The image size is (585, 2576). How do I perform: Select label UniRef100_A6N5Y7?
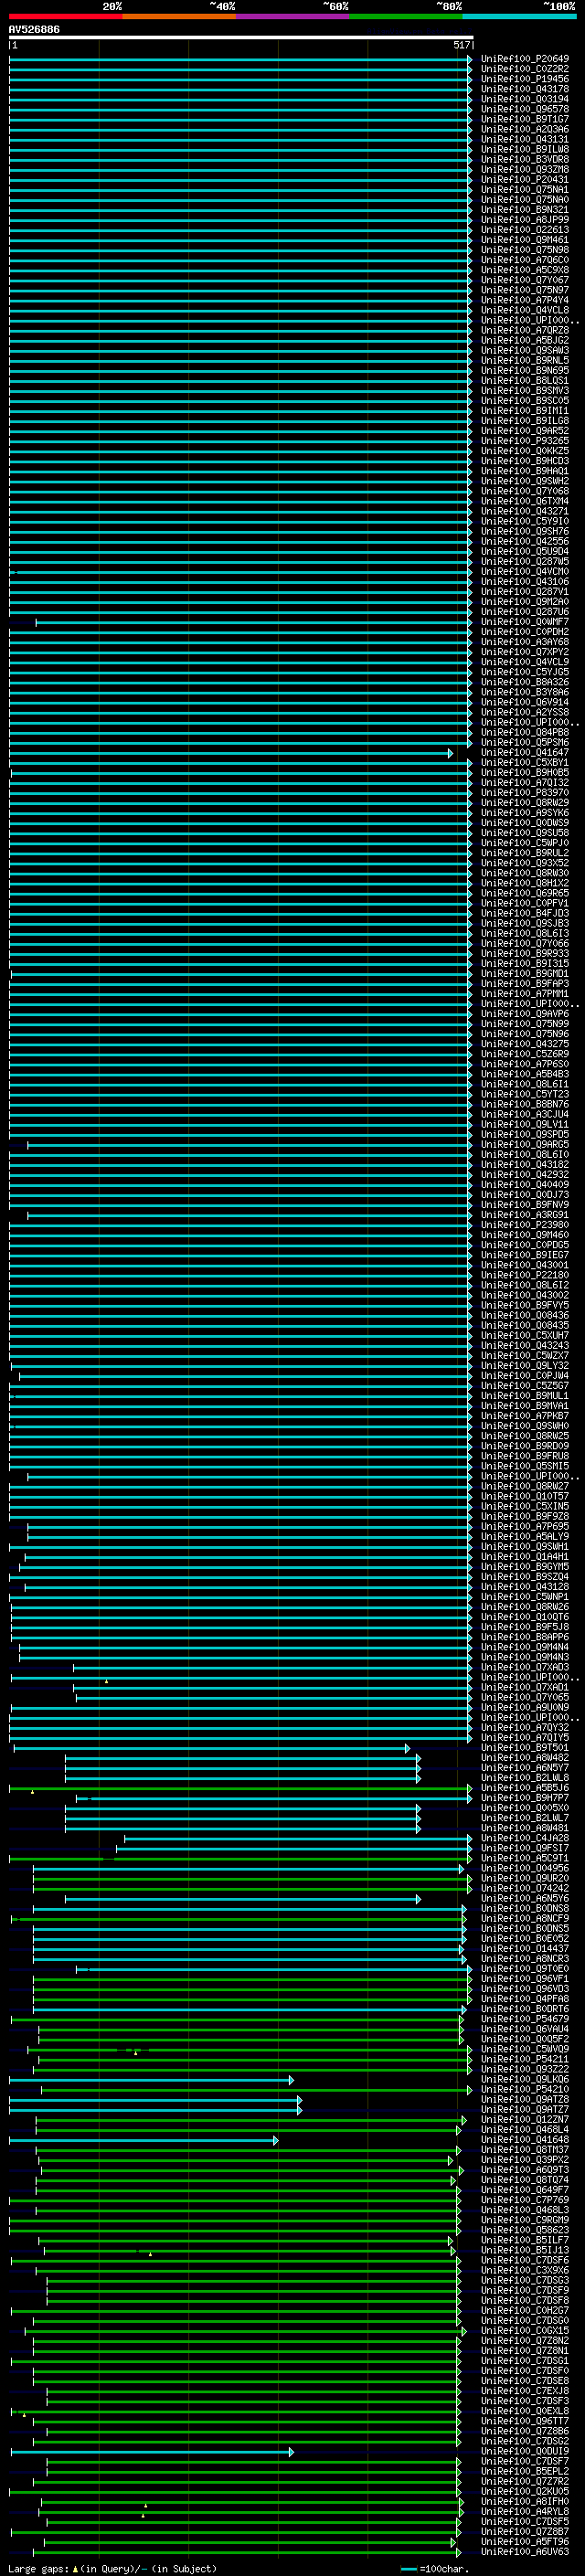[524, 1768]
